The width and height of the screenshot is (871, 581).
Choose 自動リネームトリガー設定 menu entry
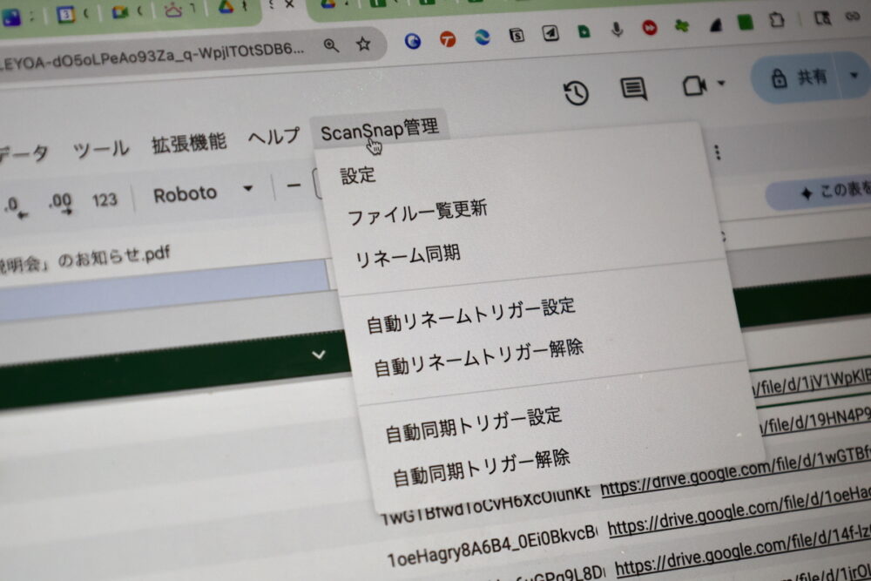(470, 314)
